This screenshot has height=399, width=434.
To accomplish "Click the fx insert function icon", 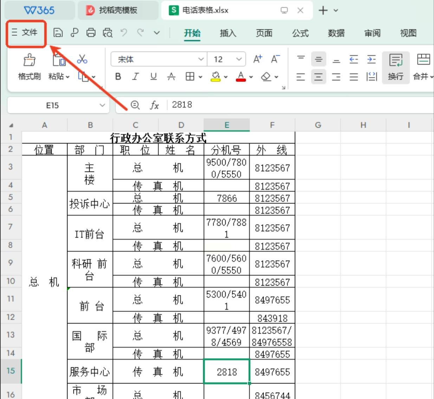I will tap(155, 105).
